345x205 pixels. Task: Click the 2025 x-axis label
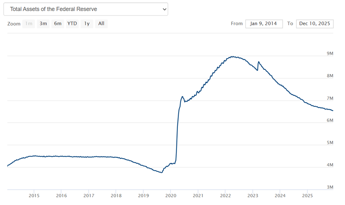[307, 195]
